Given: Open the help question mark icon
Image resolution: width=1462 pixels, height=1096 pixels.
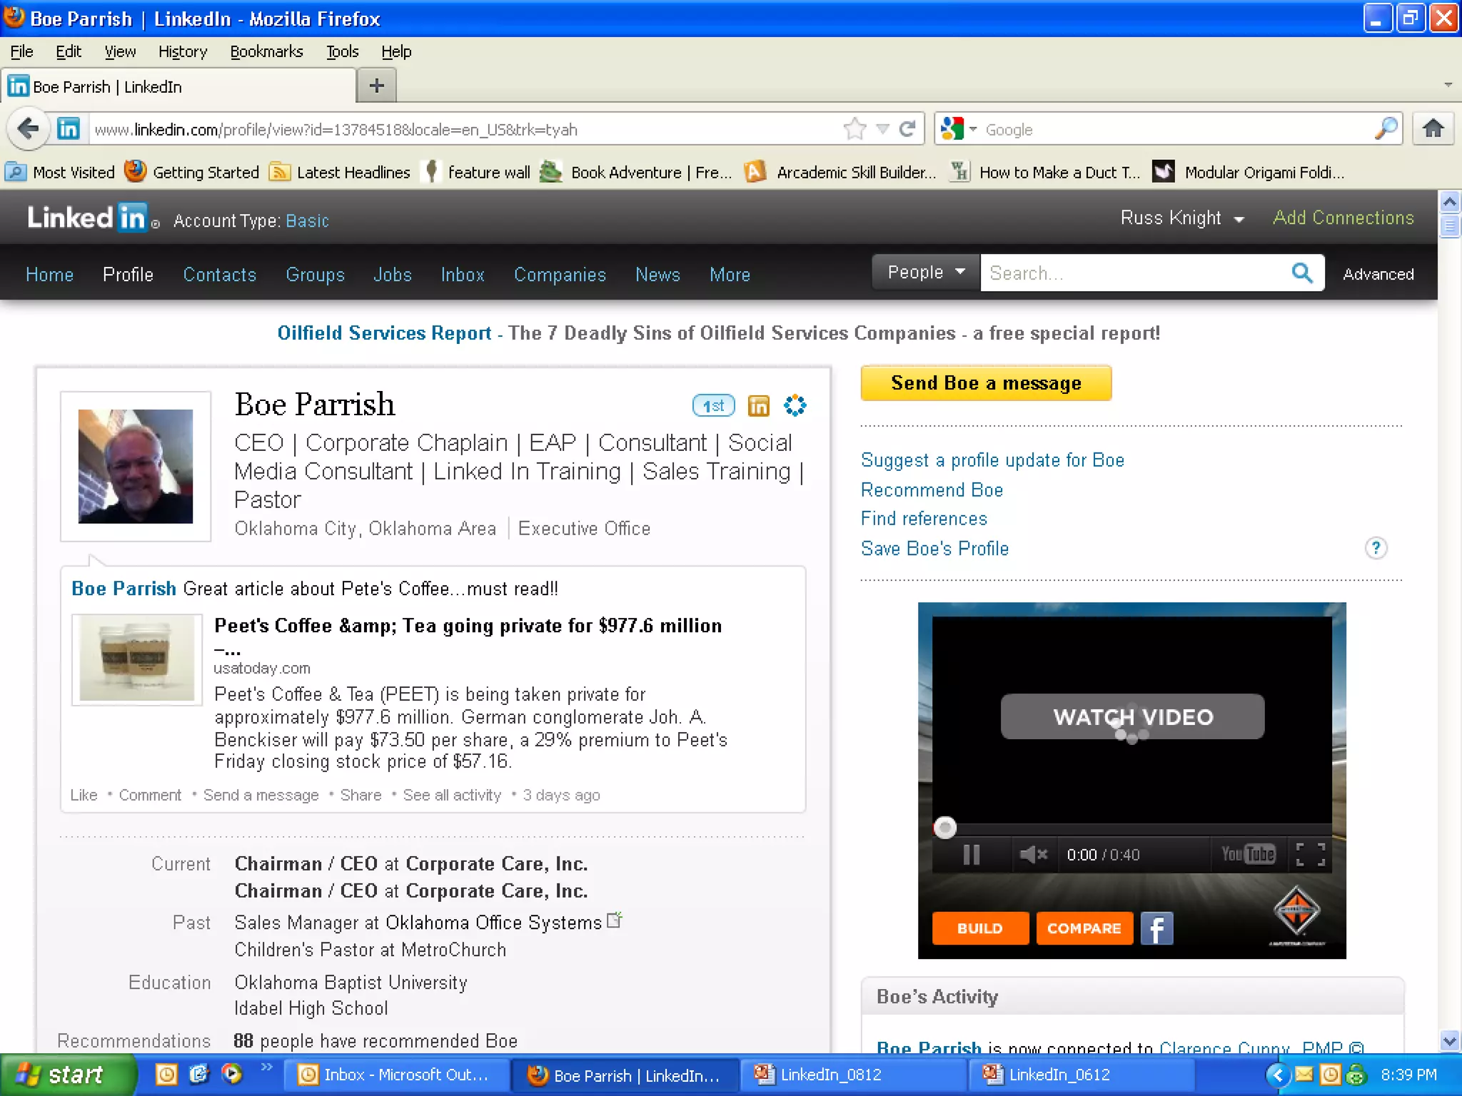Looking at the screenshot, I should pyautogui.click(x=1376, y=548).
